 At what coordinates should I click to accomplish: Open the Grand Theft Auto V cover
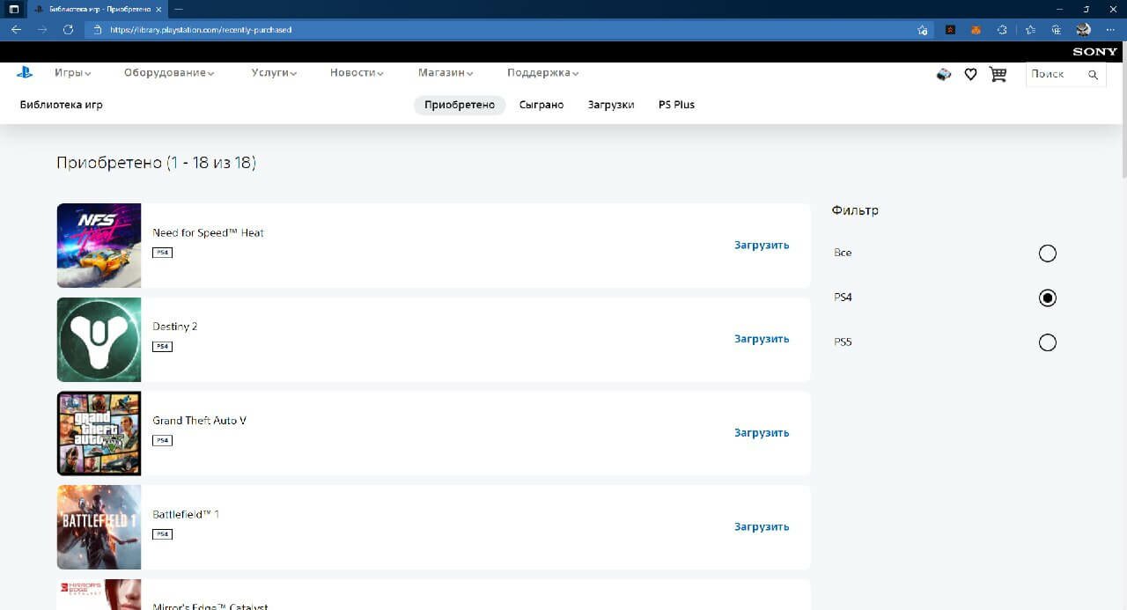pyautogui.click(x=99, y=433)
